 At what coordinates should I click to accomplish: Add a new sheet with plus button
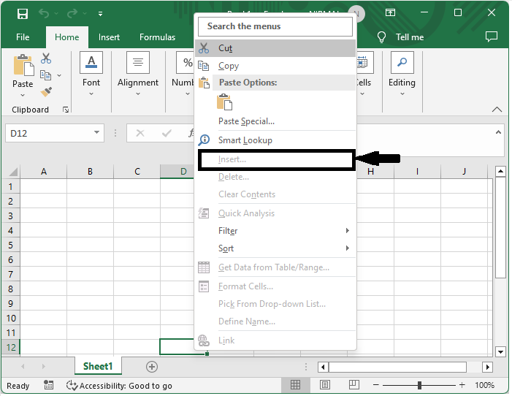pos(151,367)
